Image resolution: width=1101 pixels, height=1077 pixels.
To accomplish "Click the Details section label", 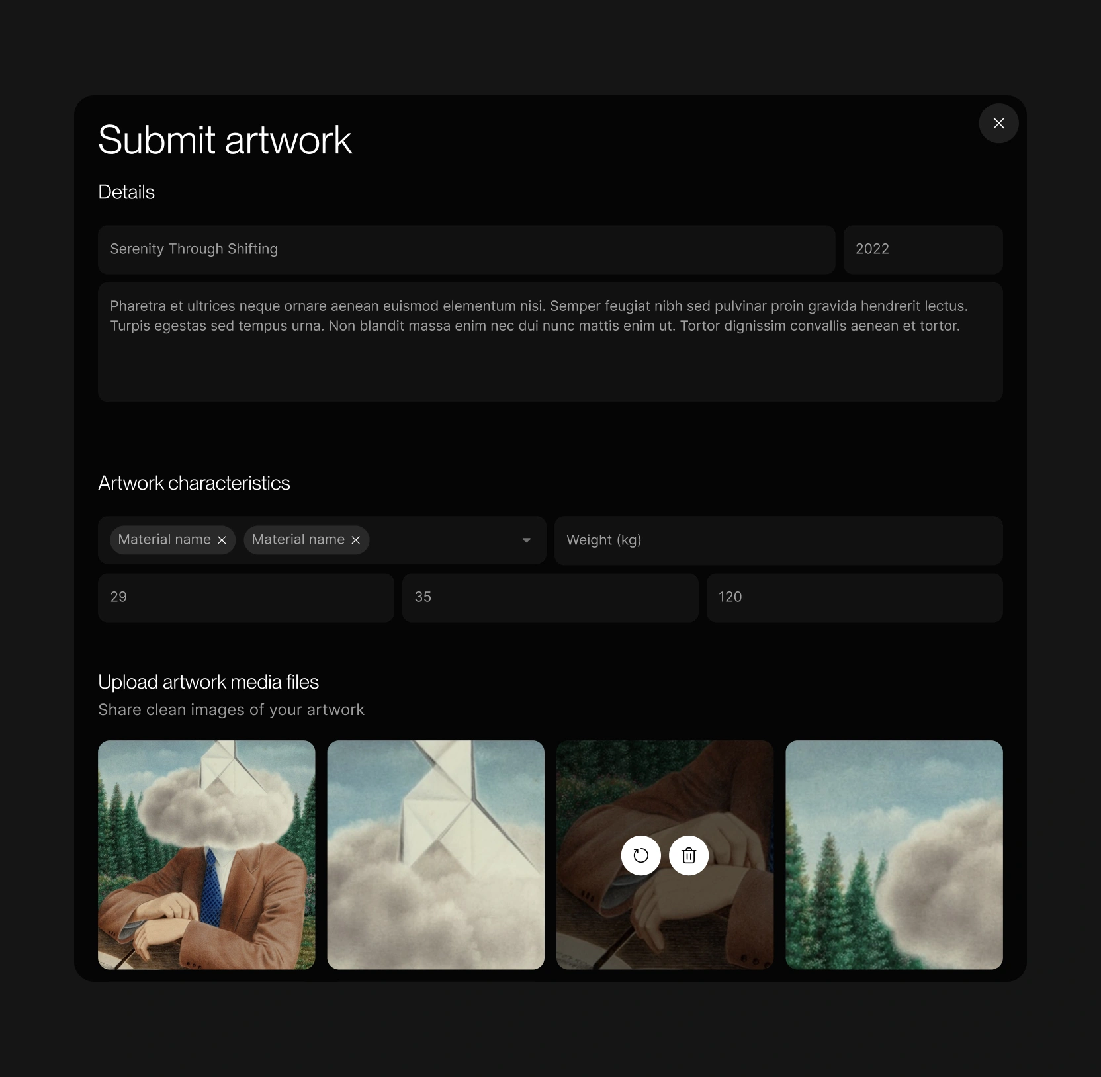I will [126, 192].
